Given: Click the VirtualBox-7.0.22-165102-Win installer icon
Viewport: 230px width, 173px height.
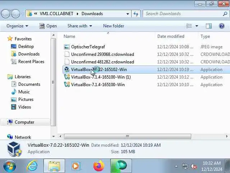Looking at the screenshot, I should [67, 70].
